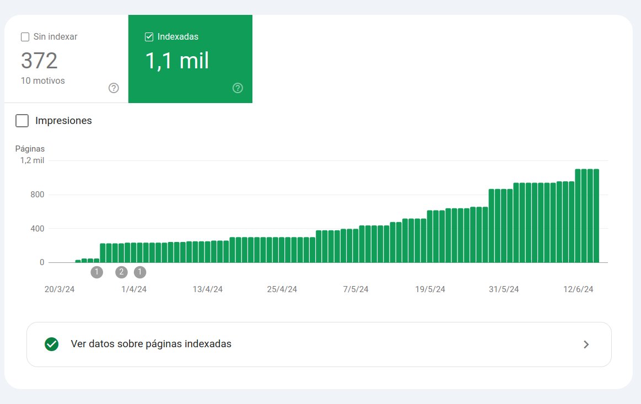The image size is (641, 404).
Task: Click the help icon on the Sin indexar card
Action: tap(113, 88)
